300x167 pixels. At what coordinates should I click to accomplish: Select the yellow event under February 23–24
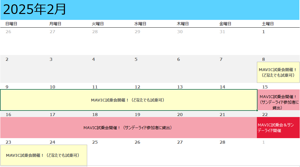[x=43, y=155]
